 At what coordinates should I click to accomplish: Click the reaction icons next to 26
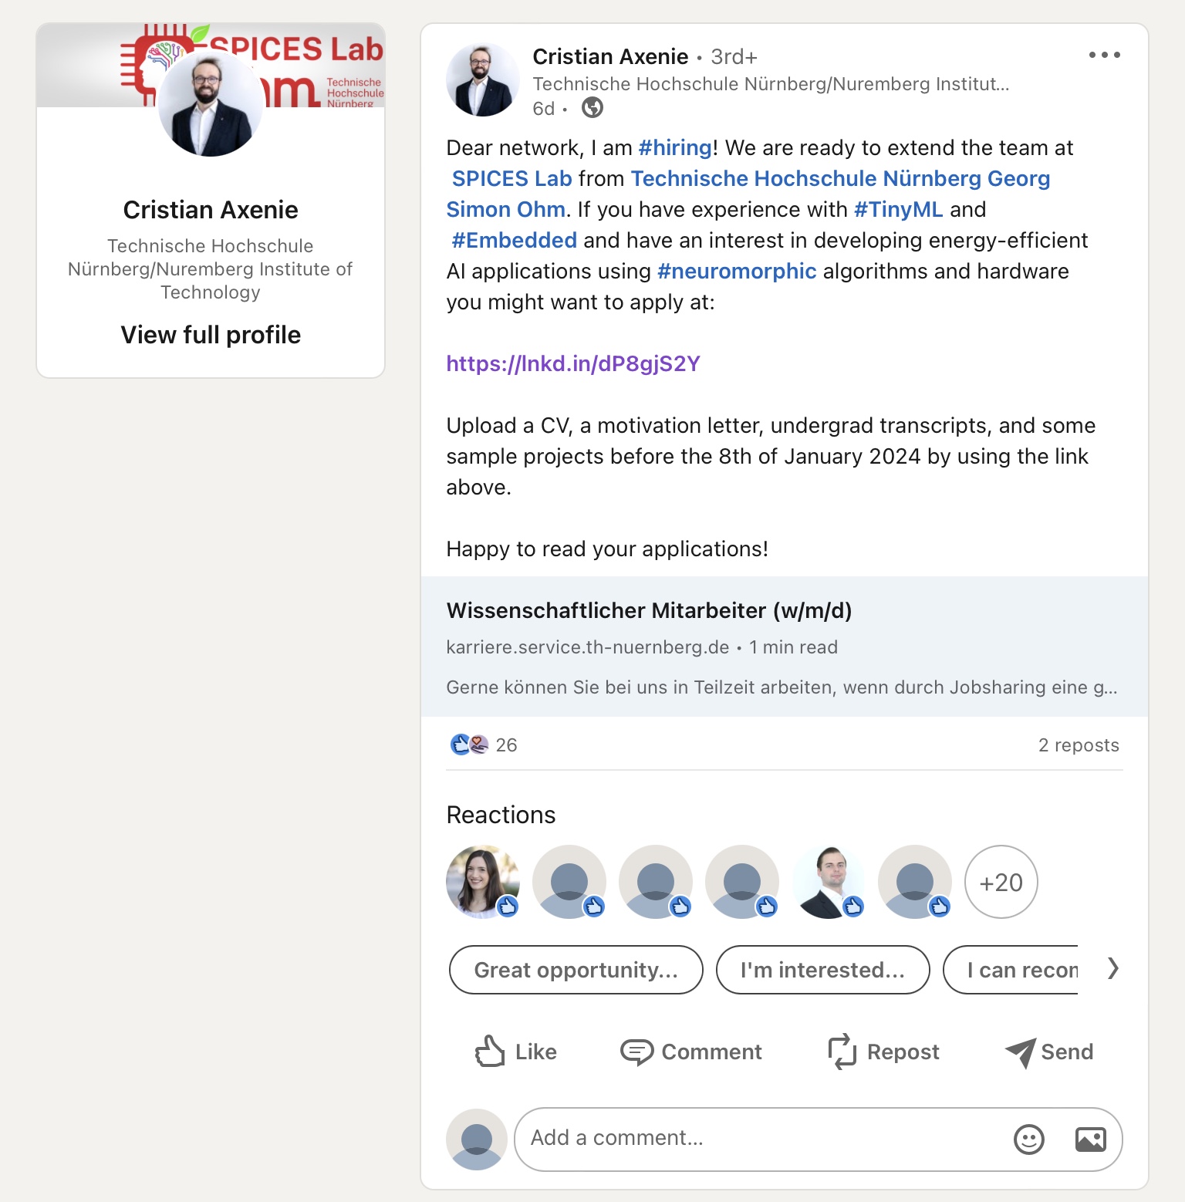click(469, 744)
